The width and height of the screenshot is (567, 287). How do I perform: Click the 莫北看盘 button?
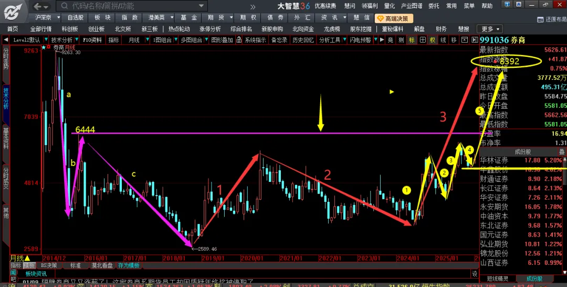[102, 265]
